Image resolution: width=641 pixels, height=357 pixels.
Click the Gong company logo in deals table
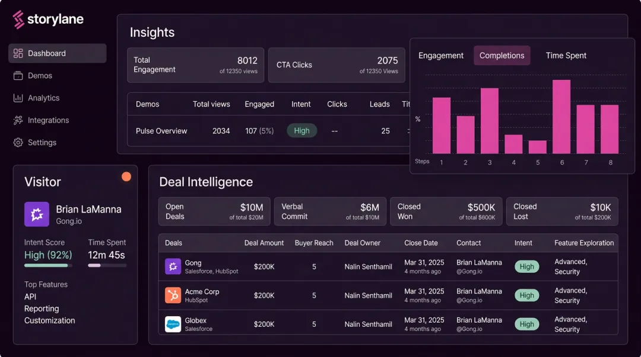(x=173, y=266)
